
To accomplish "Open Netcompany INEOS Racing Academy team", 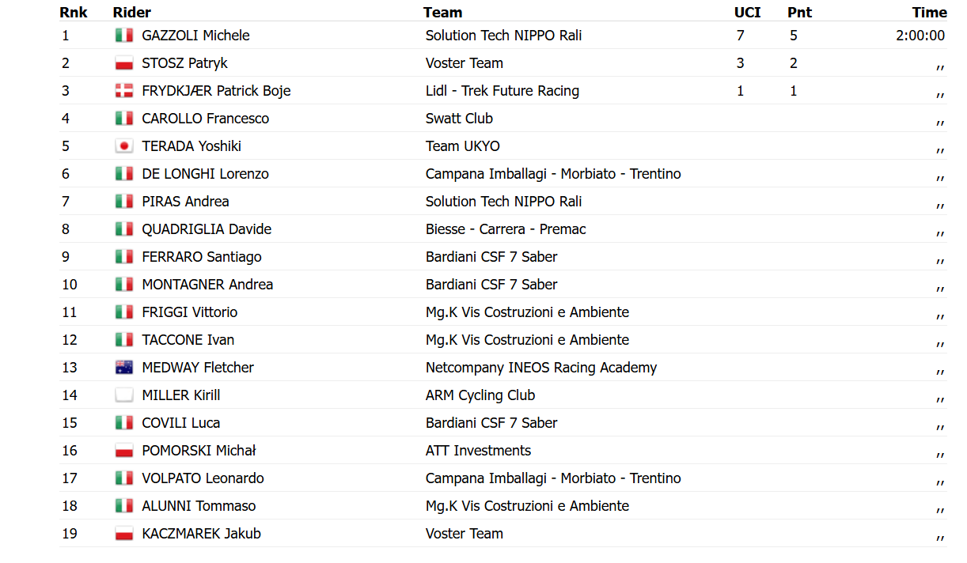I will click(541, 368).
